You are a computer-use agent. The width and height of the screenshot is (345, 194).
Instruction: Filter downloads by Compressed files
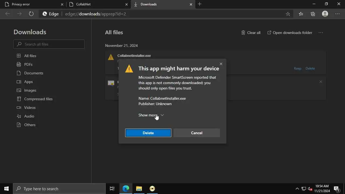[x=38, y=99]
